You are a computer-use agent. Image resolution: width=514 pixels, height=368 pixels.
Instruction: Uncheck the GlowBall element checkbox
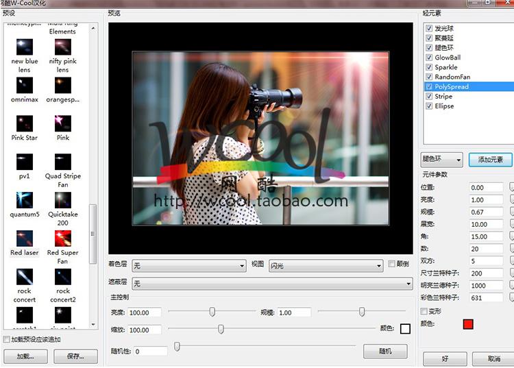tap(429, 58)
